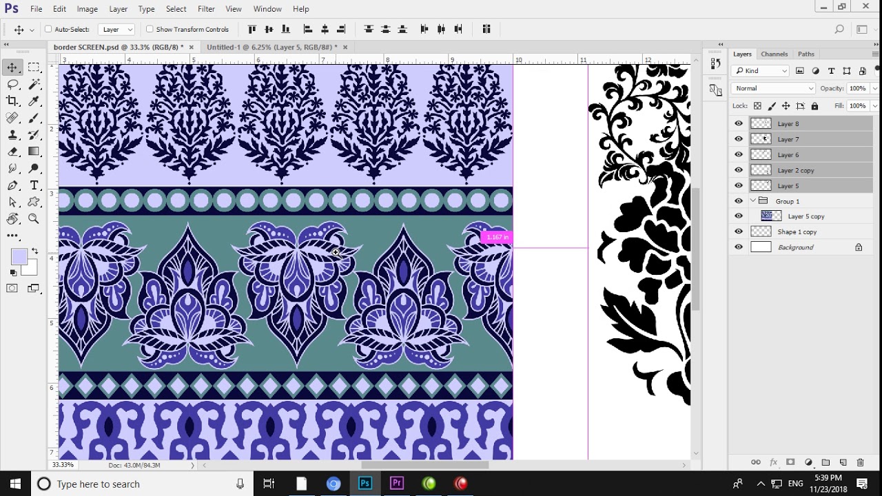The height and width of the screenshot is (496, 882).
Task: Check Show Transform Controls option
Action: point(150,30)
